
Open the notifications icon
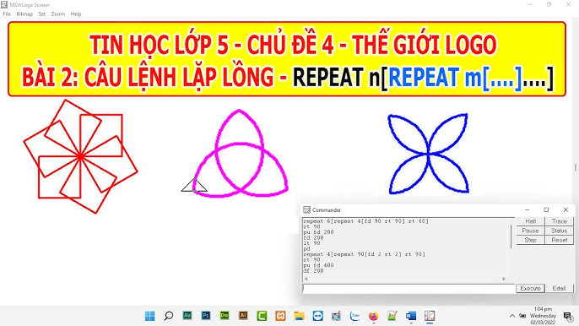[567, 316]
